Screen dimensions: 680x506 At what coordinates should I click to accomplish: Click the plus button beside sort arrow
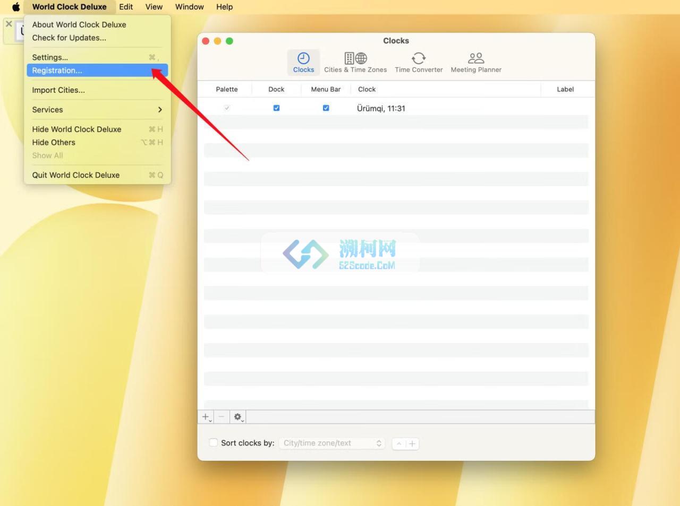(412, 443)
